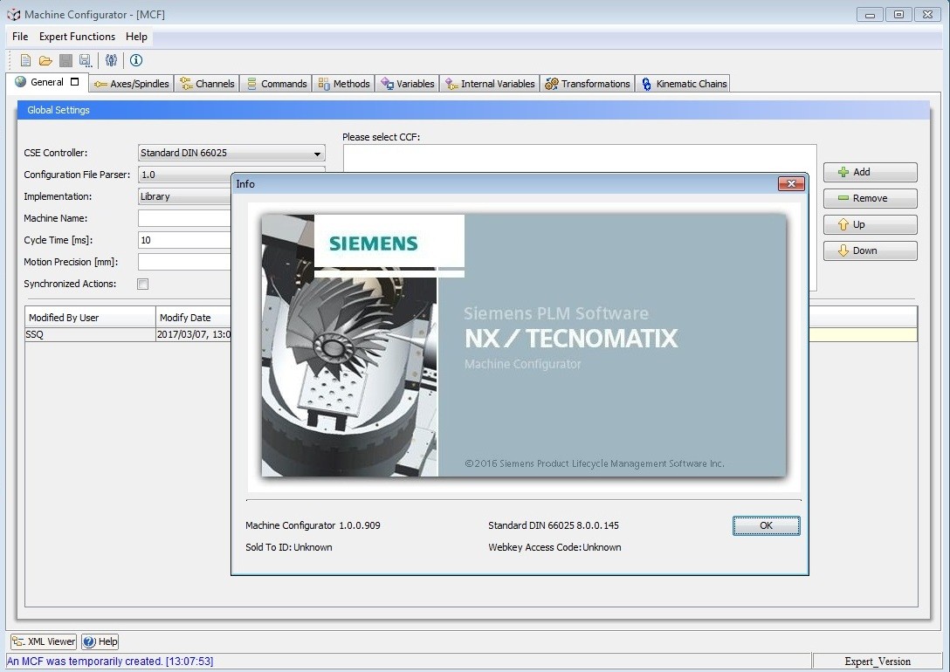Select the General tab

pos(46,82)
